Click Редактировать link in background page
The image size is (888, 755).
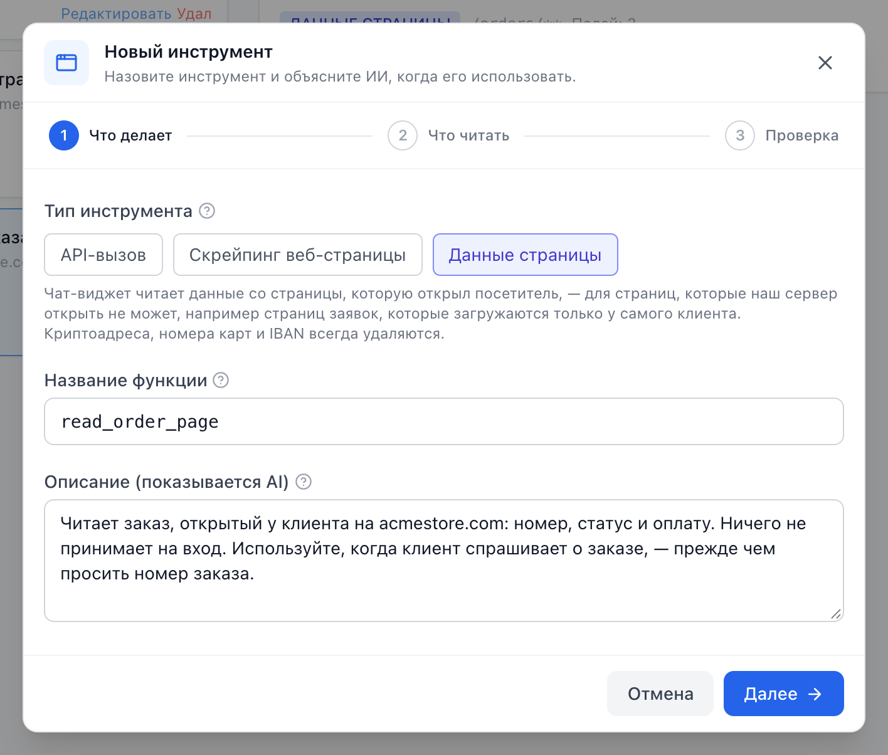[x=117, y=14]
